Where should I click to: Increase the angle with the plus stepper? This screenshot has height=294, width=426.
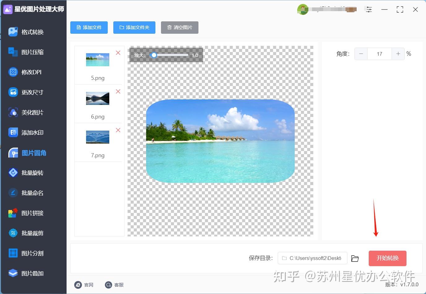pos(398,54)
